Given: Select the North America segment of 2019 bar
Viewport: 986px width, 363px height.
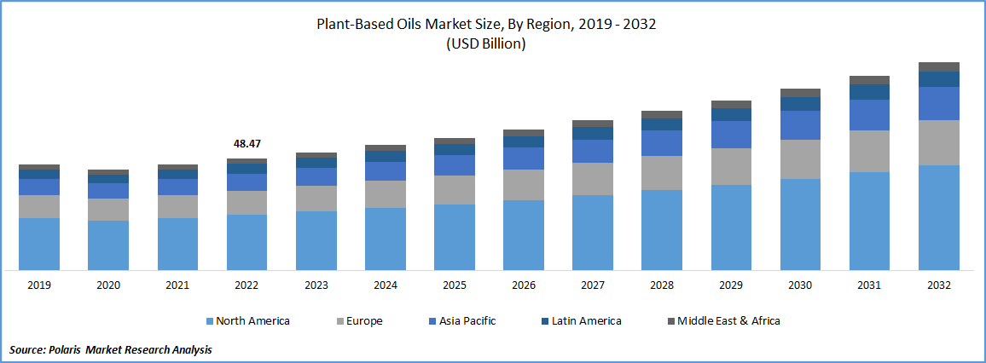Looking at the screenshot, I should (x=39, y=245).
